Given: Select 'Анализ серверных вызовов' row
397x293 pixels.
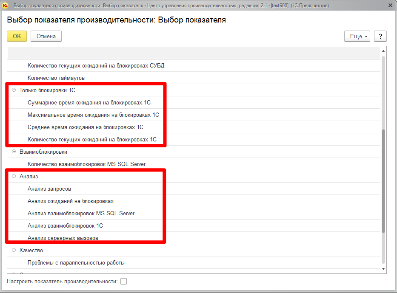Looking at the screenshot, I should pos(63,238).
